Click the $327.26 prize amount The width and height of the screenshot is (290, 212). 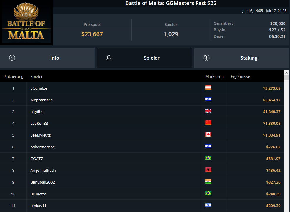pyautogui.click(x=273, y=182)
